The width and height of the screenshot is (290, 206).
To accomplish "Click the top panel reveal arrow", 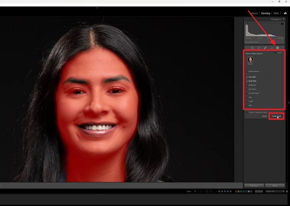I will [97, 8].
